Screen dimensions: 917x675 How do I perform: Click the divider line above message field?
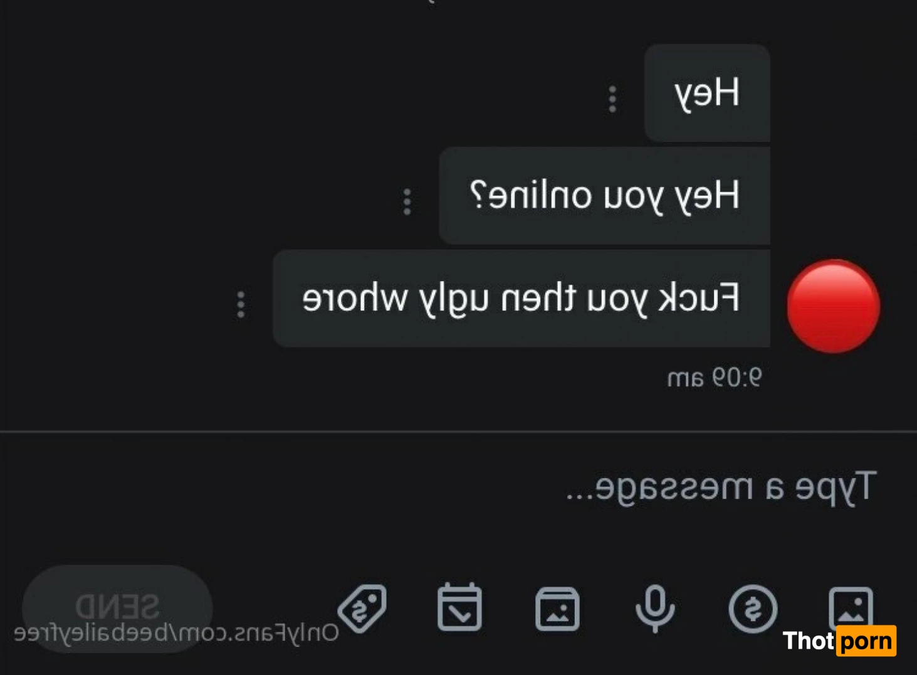click(x=458, y=432)
